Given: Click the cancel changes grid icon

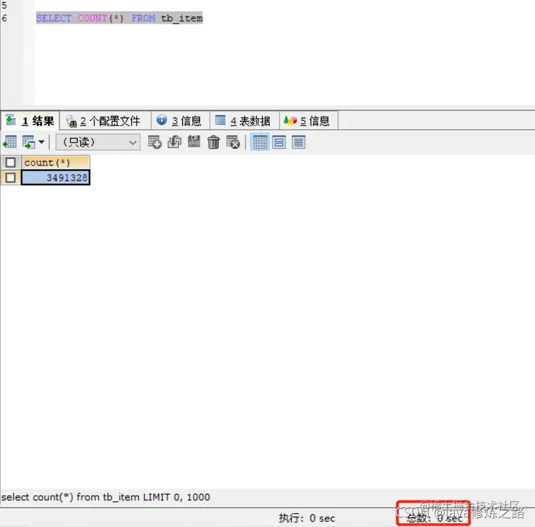Looking at the screenshot, I should (233, 142).
